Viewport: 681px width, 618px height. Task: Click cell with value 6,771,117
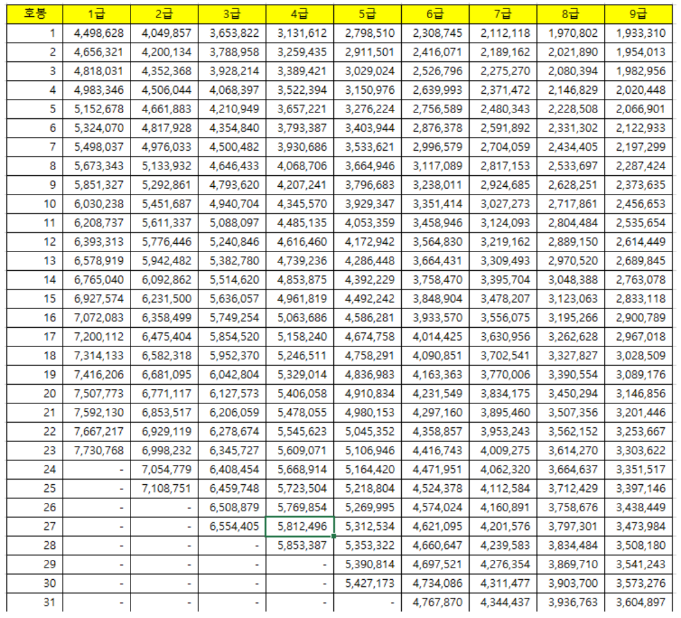164,394
